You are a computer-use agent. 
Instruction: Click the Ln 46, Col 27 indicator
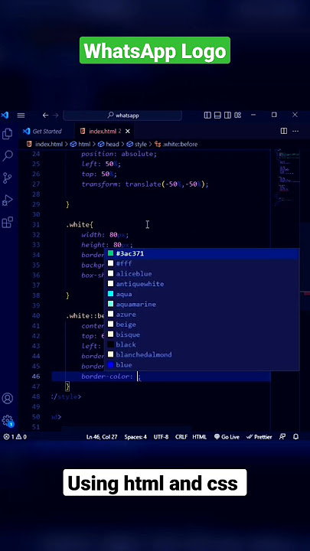[x=102, y=437]
